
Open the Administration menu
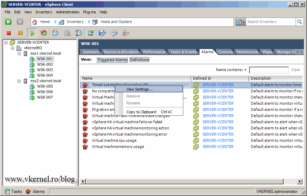[x=68, y=12]
